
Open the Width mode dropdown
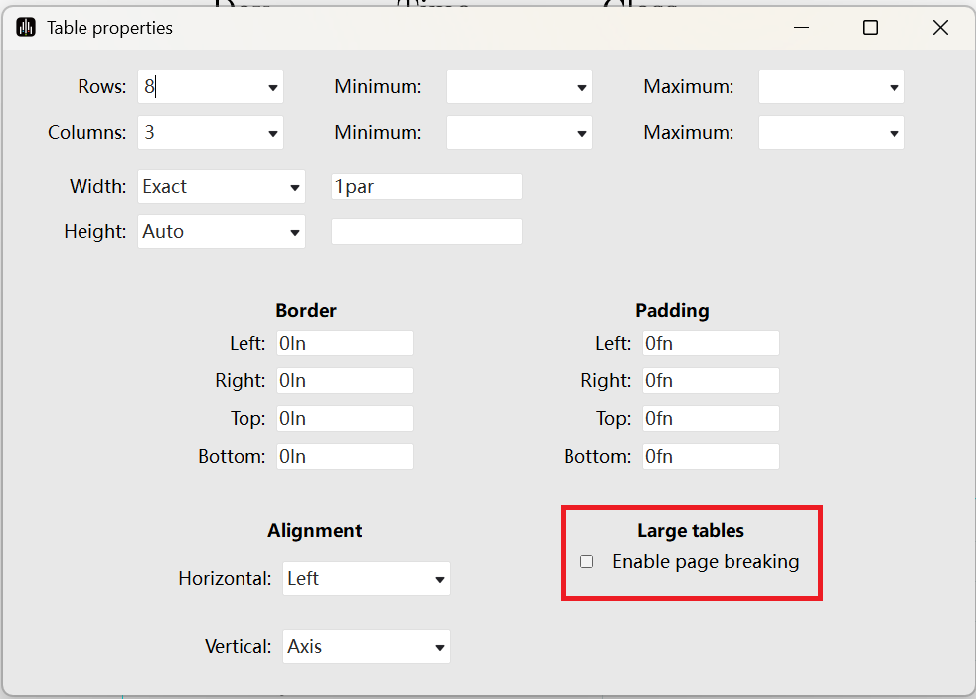coord(294,187)
